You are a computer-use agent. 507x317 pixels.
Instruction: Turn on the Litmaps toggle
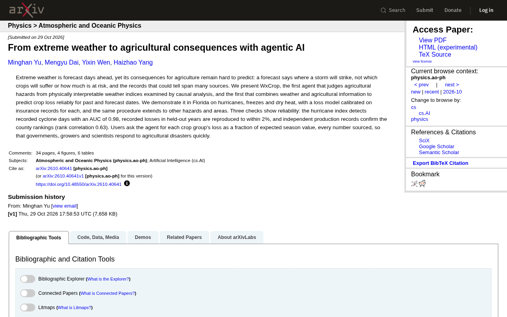tap(28, 307)
